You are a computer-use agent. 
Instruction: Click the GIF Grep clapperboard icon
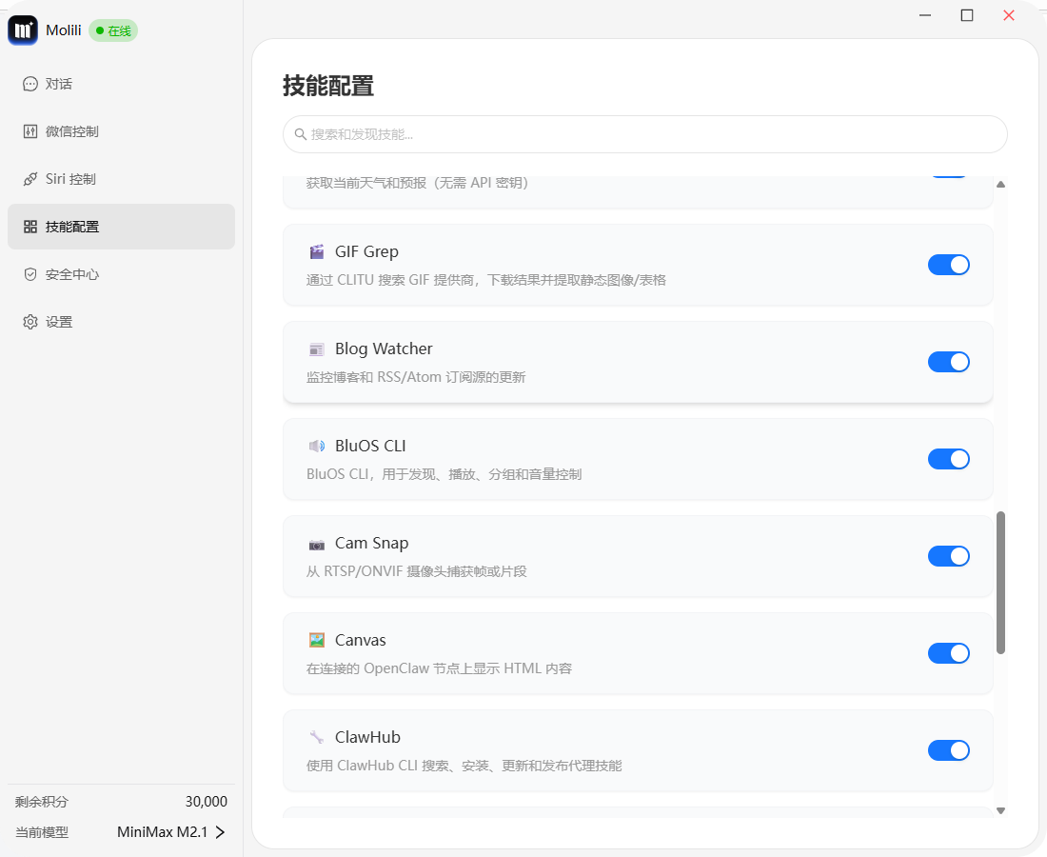pyautogui.click(x=317, y=252)
